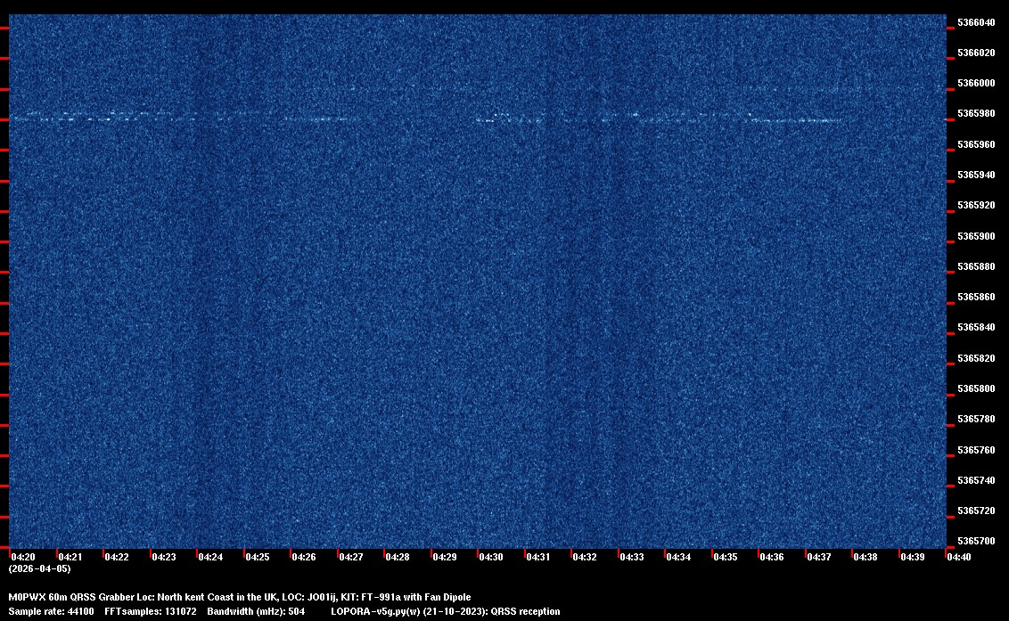Click the 5365760 frequency label
The height and width of the screenshot is (621, 1009).
975,450
